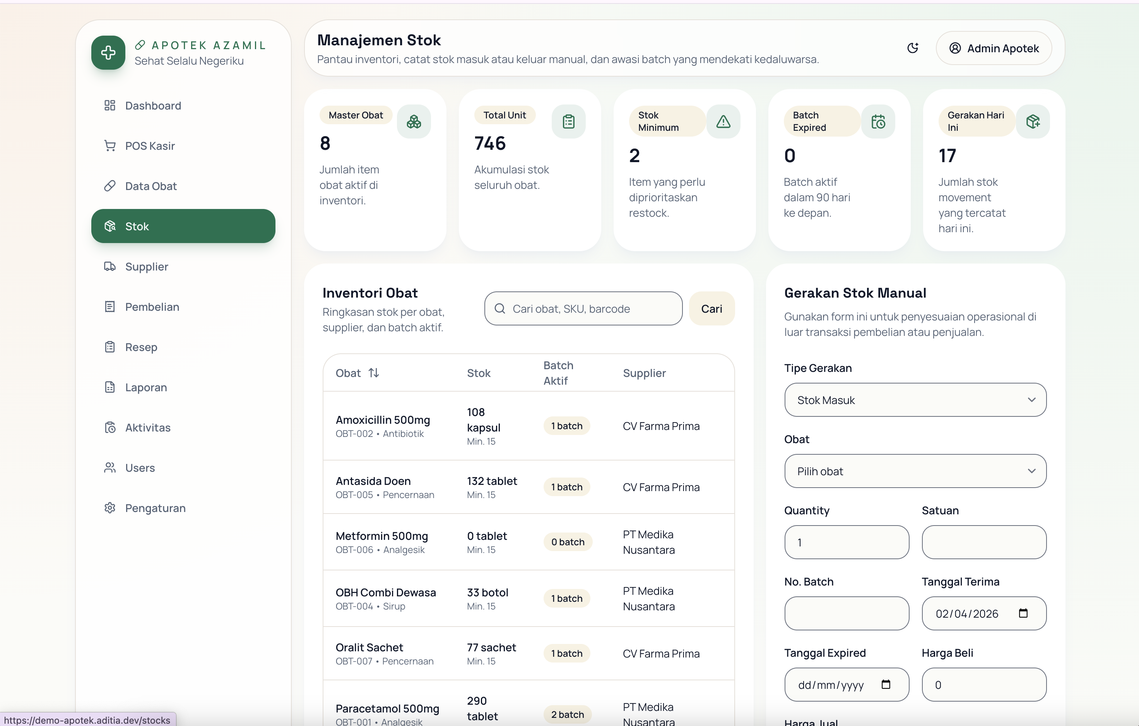Open the Pilih obat dropdown
Screen dimensions: 1139x726
tap(915, 471)
